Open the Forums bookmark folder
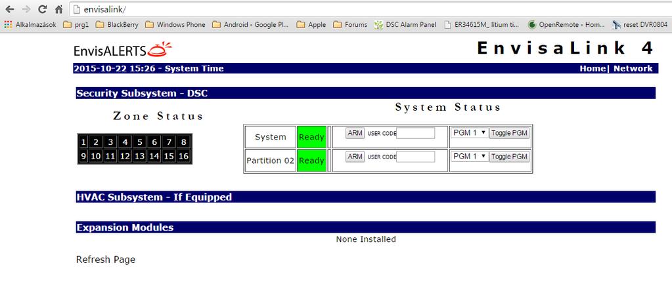The height and width of the screenshot is (306, 672). pyautogui.click(x=350, y=25)
